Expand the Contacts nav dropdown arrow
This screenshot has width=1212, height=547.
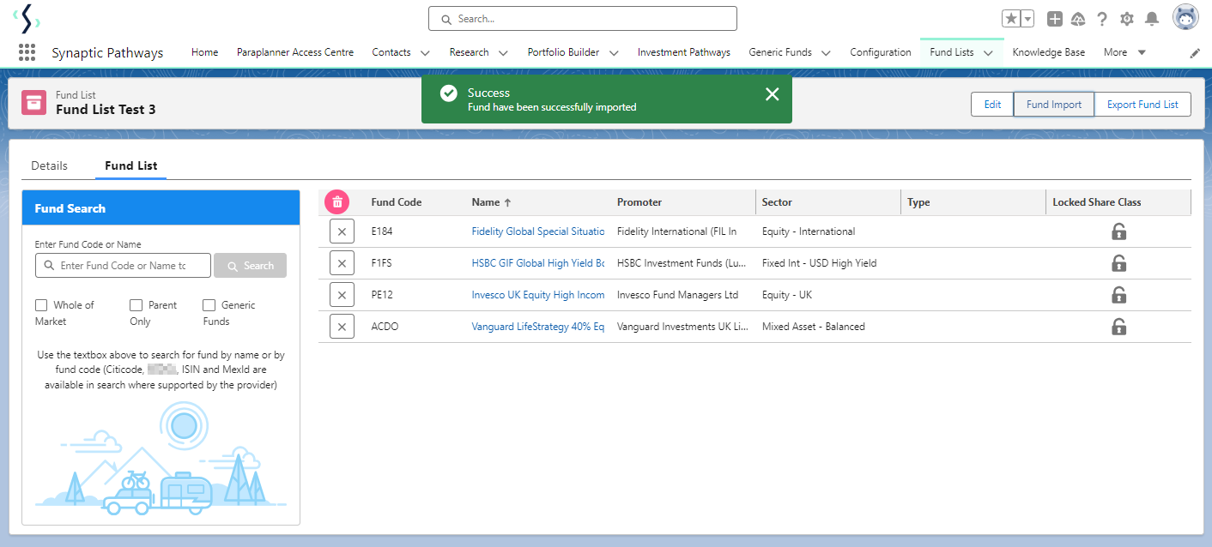[x=425, y=53]
